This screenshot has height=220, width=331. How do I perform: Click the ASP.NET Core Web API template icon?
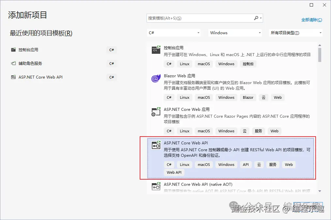(x=156, y=145)
